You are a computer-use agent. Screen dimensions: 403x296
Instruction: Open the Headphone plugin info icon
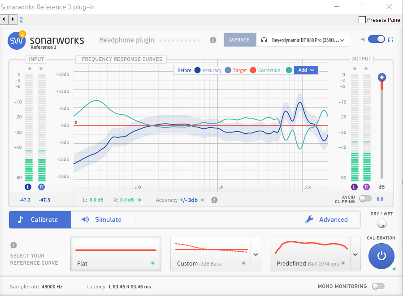click(213, 40)
